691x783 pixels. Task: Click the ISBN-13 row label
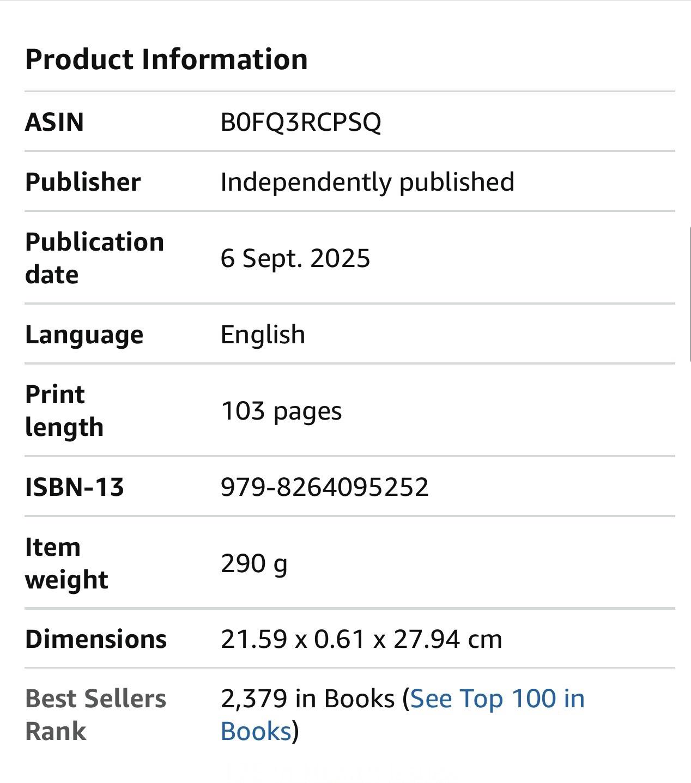75,487
